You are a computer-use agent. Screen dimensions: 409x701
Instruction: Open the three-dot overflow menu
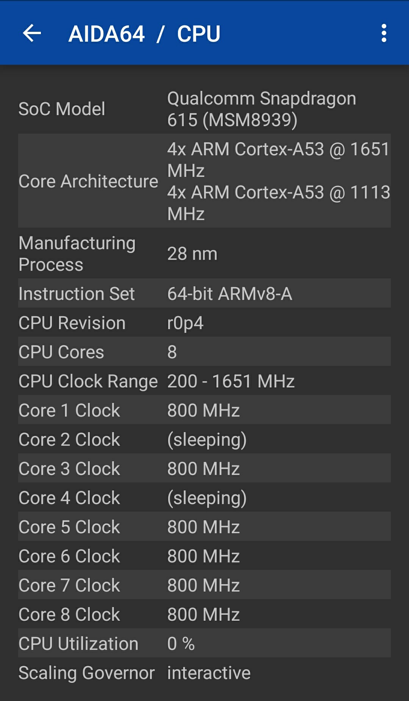point(384,33)
